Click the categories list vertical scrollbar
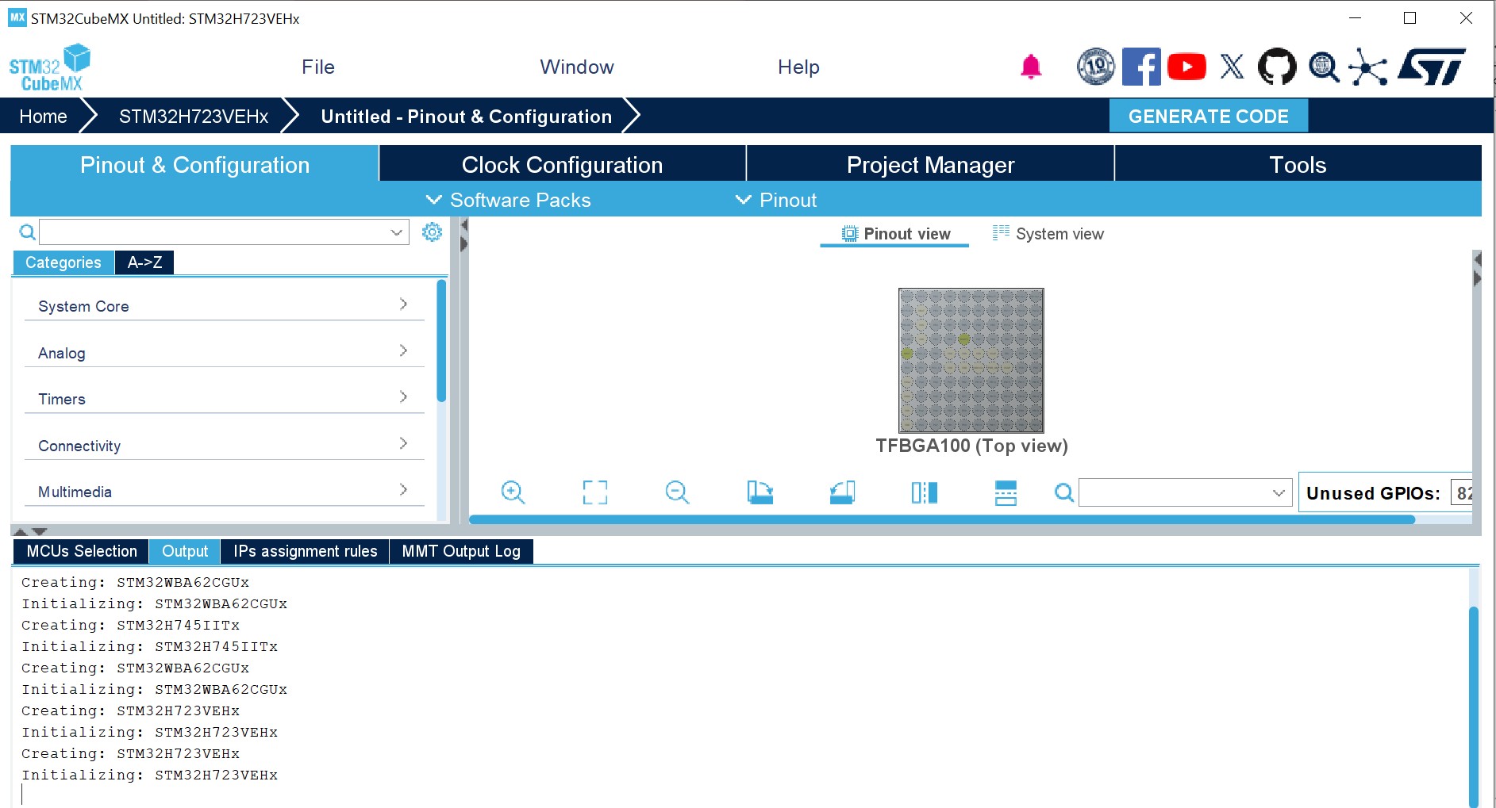 441,341
